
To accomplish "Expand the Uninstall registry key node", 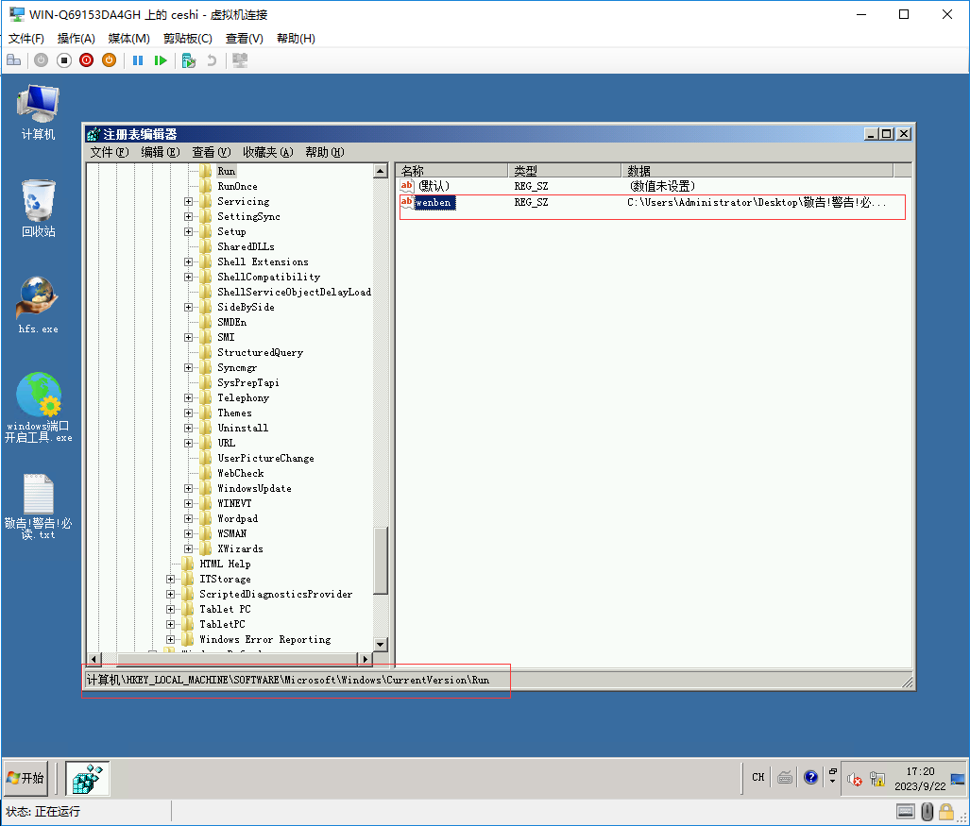I will pyautogui.click(x=188, y=428).
